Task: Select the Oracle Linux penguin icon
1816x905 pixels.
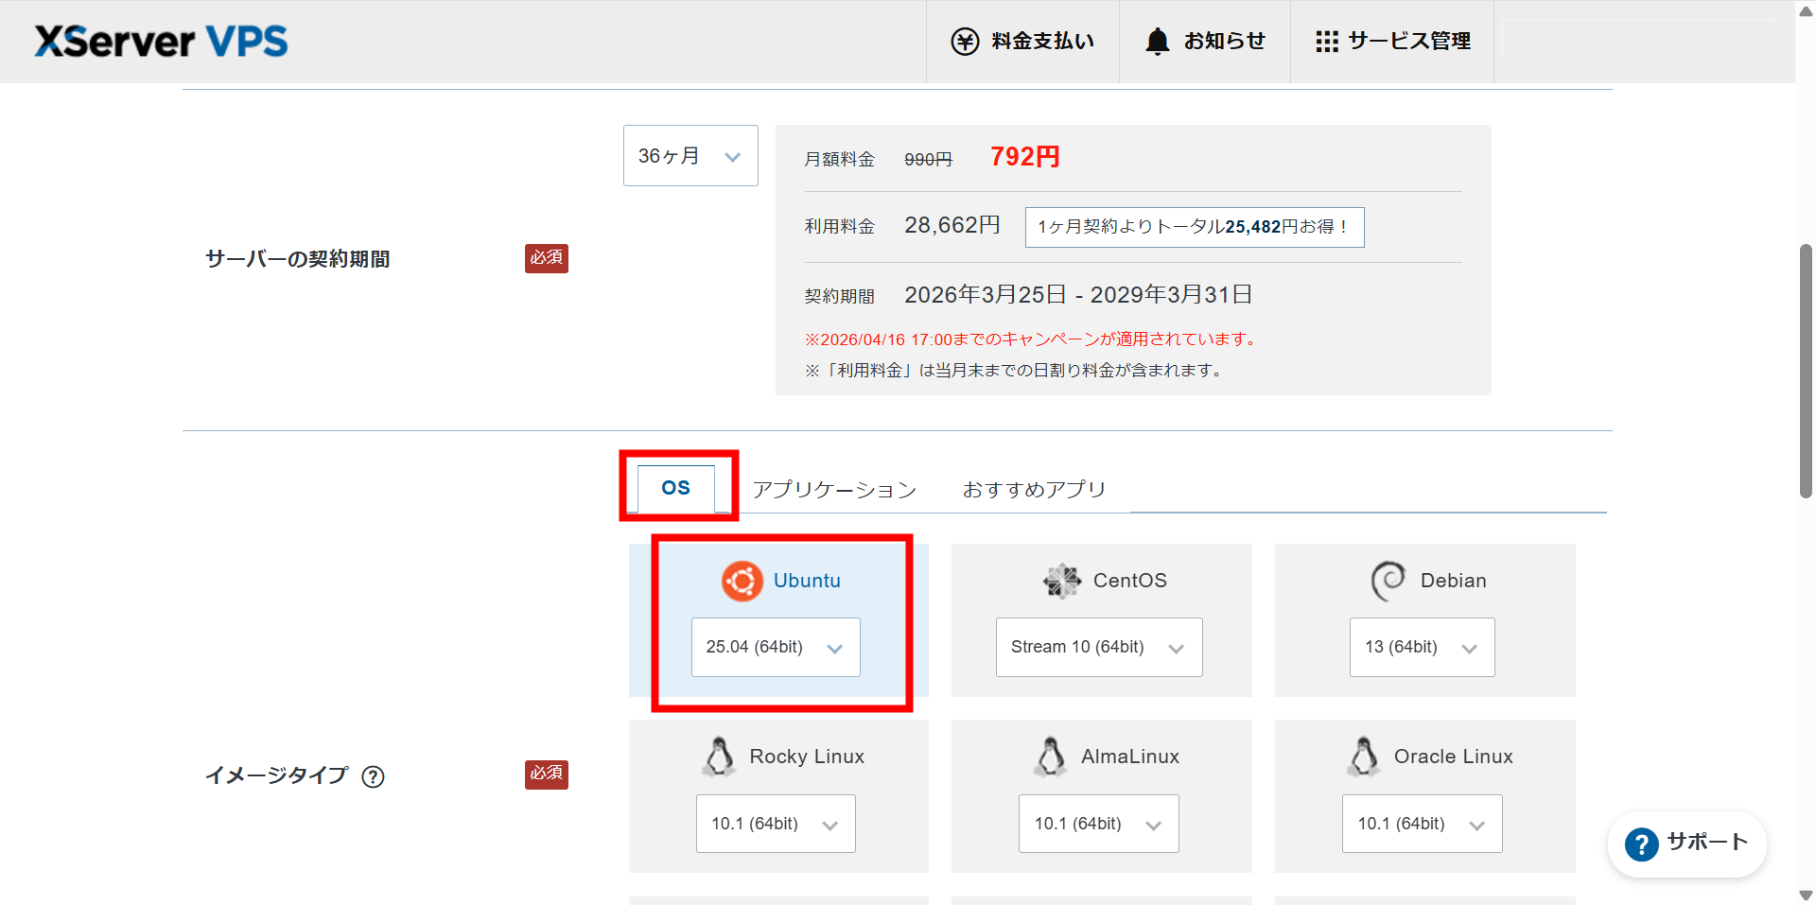Action: coord(1364,757)
